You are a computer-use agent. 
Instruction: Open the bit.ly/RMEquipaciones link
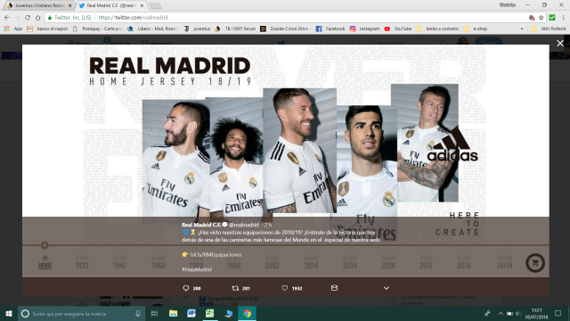(216, 255)
